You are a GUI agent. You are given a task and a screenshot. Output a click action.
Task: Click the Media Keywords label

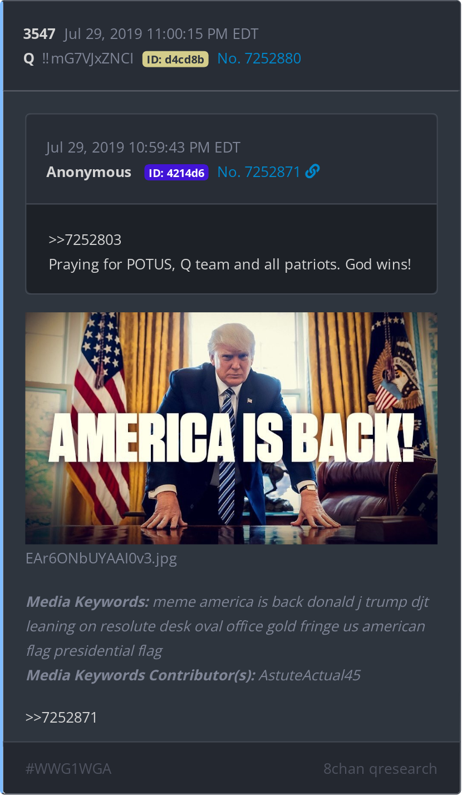(x=87, y=602)
